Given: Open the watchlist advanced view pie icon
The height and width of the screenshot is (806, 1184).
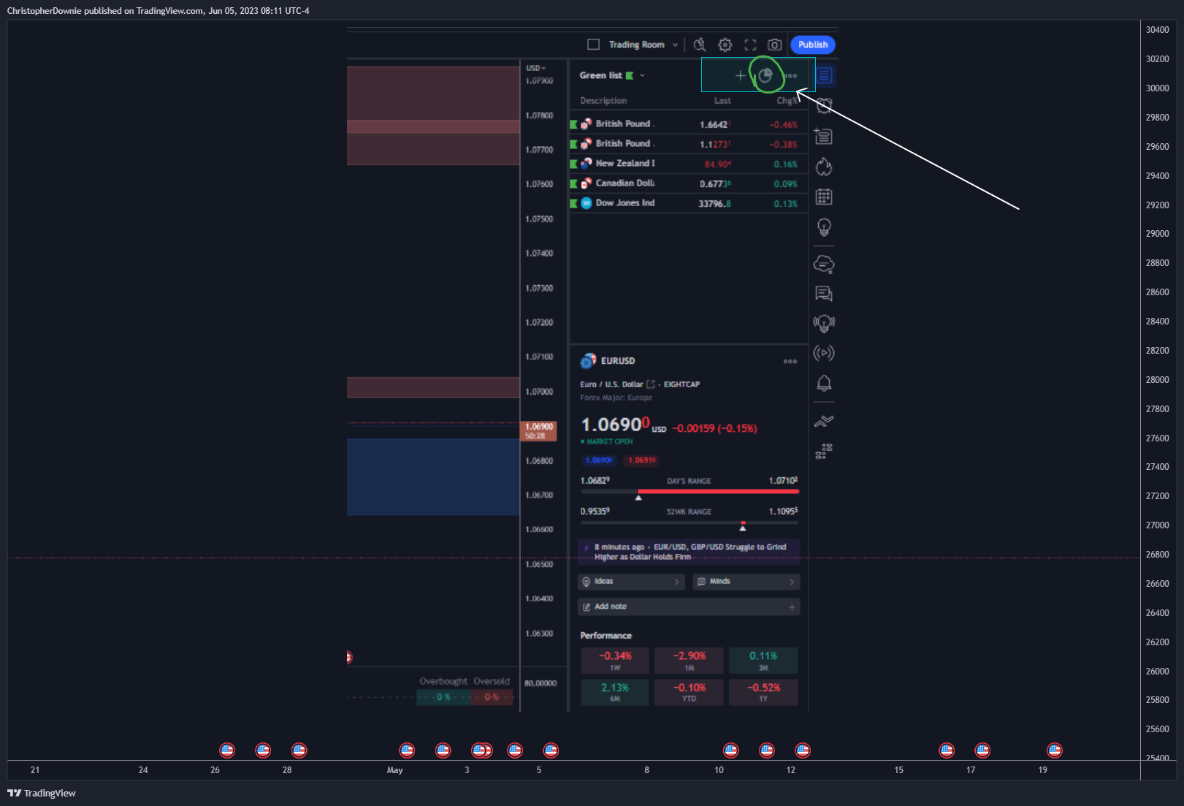Looking at the screenshot, I should [765, 75].
